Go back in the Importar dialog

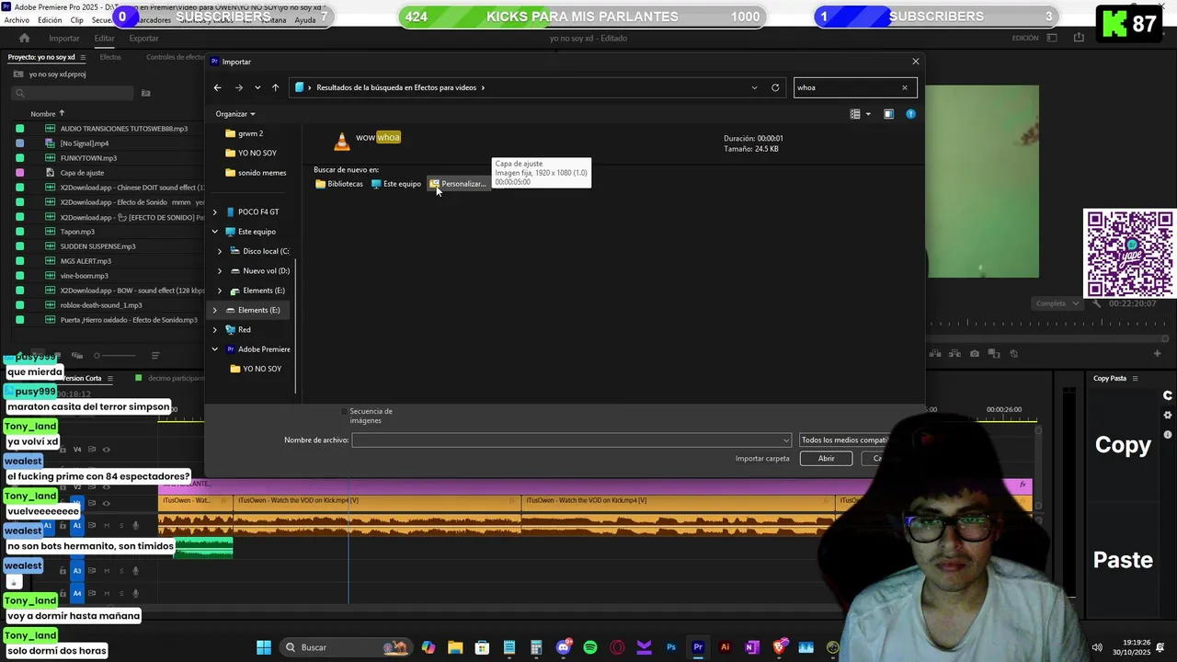coord(217,87)
